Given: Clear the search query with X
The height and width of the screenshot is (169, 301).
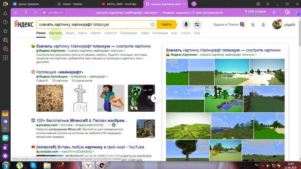Looking at the screenshot, I should click(x=152, y=24).
